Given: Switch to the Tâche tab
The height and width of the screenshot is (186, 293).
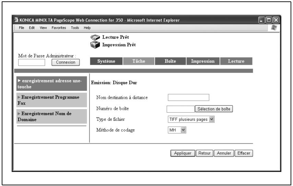Looking at the screenshot, I should 139,61.
